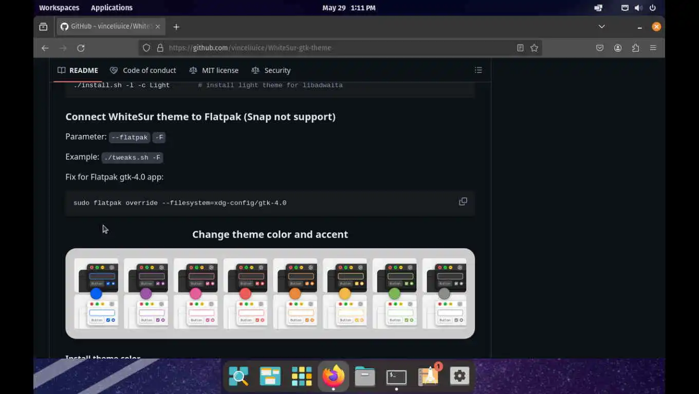Open Firefox application hamburger menu
The image size is (699, 394).
pos(653,48)
